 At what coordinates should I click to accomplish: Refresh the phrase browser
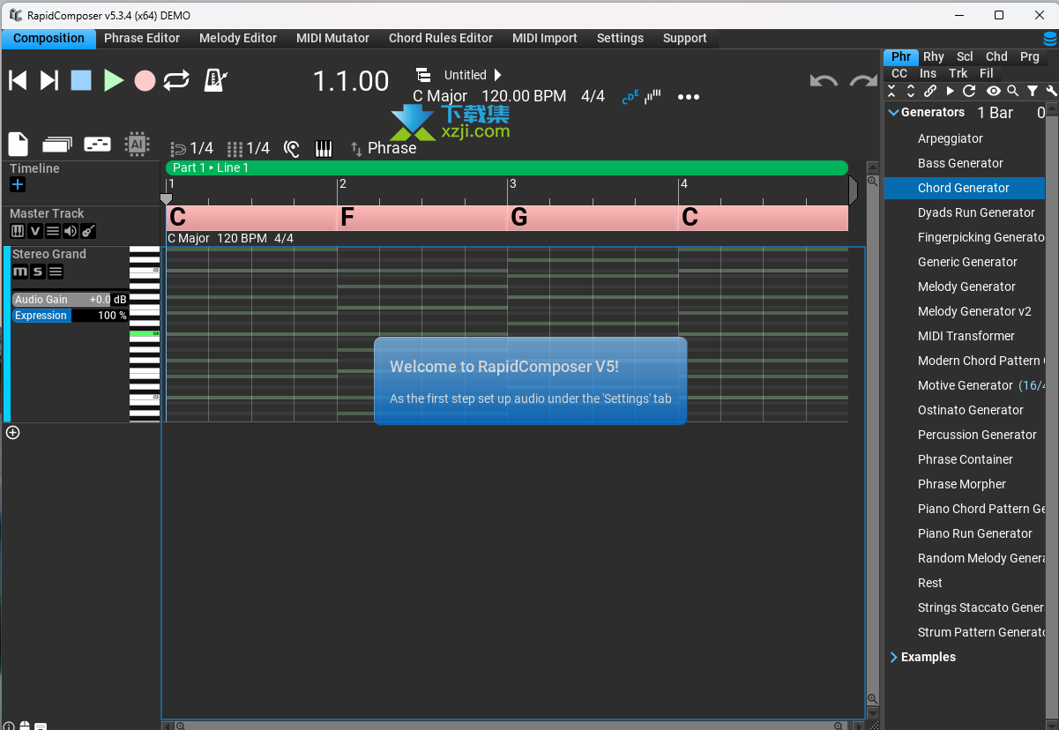(969, 91)
